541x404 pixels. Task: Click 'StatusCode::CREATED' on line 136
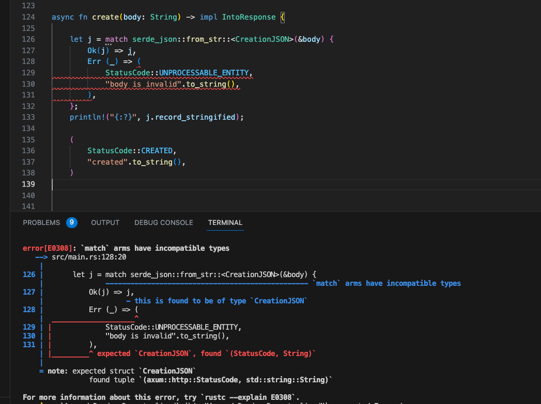point(130,151)
